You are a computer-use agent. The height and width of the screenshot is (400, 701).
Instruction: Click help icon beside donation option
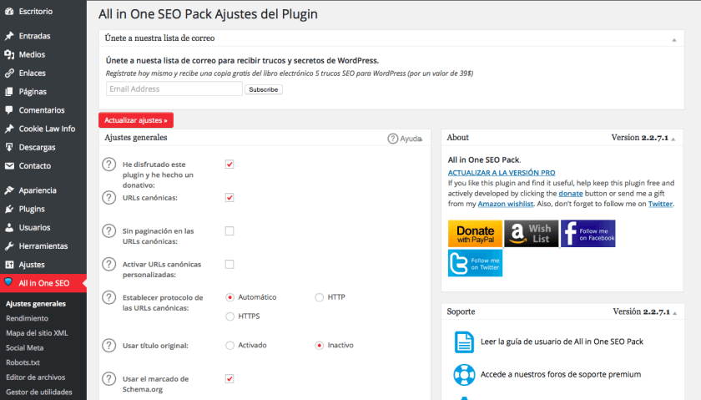pyautogui.click(x=108, y=165)
